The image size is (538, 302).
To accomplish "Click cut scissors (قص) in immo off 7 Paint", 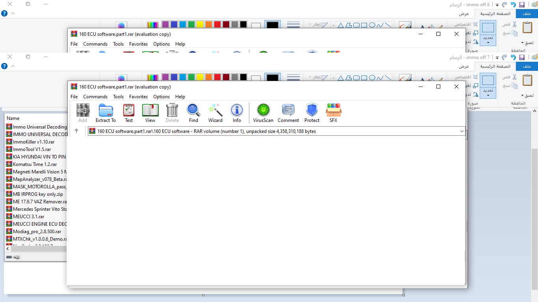I will point(510,77).
